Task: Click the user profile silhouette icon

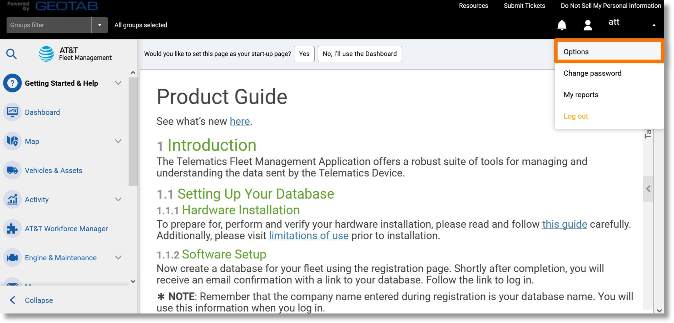Action: point(588,25)
